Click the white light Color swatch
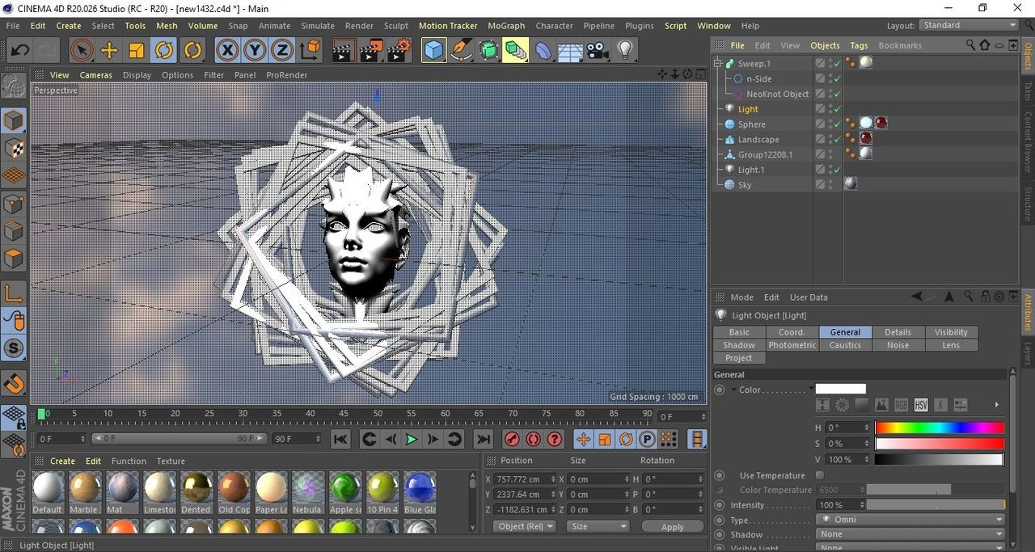This screenshot has width=1035, height=552. pyautogui.click(x=840, y=390)
